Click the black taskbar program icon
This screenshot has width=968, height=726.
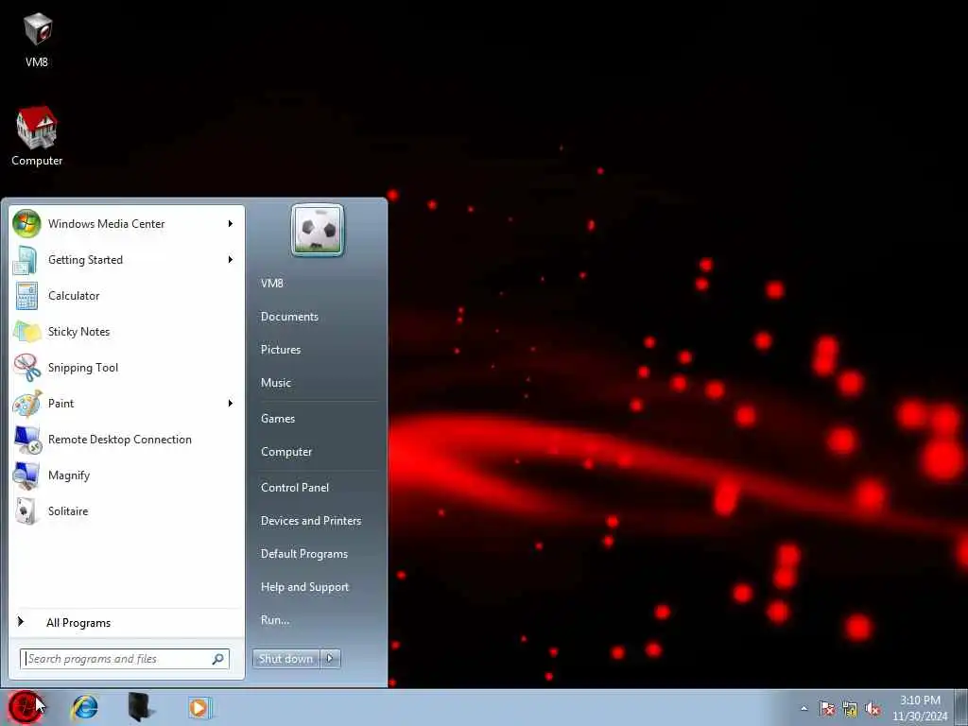click(142, 707)
